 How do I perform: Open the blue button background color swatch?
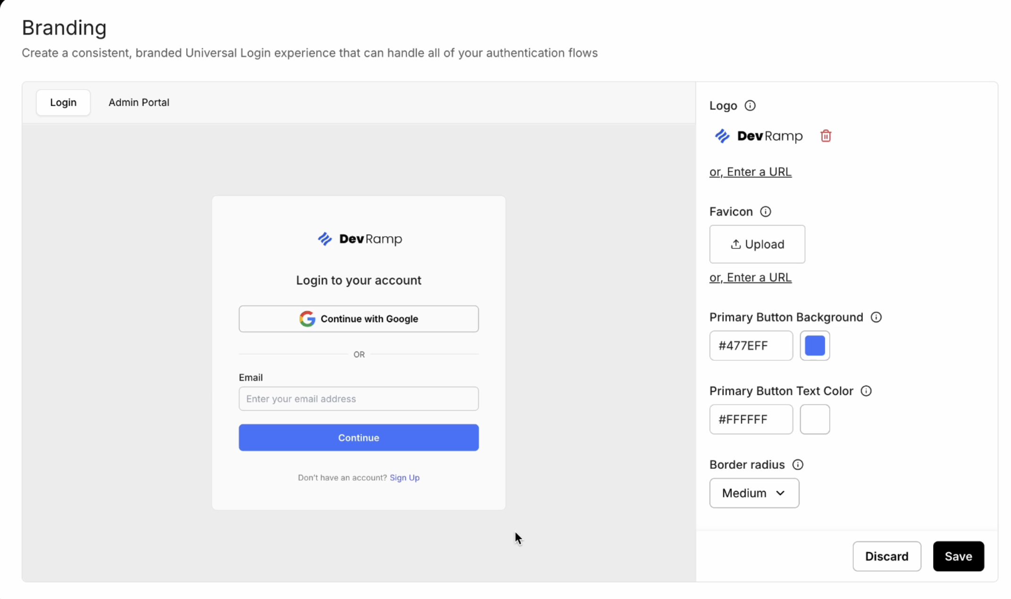pyautogui.click(x=815, y=346)
